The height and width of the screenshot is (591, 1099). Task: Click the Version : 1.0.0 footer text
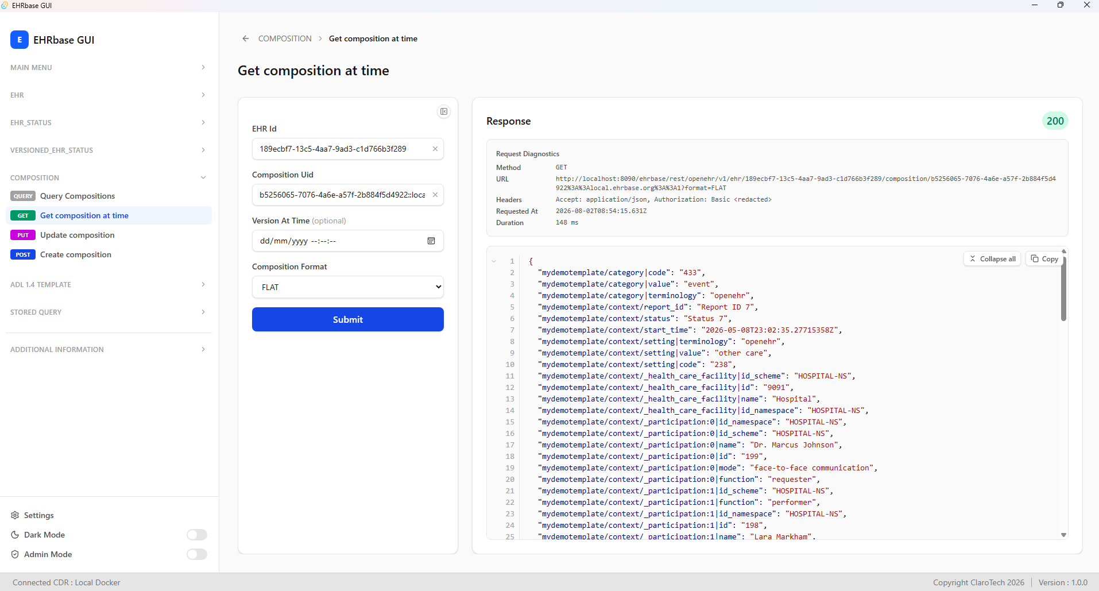tap(1063, 582)
